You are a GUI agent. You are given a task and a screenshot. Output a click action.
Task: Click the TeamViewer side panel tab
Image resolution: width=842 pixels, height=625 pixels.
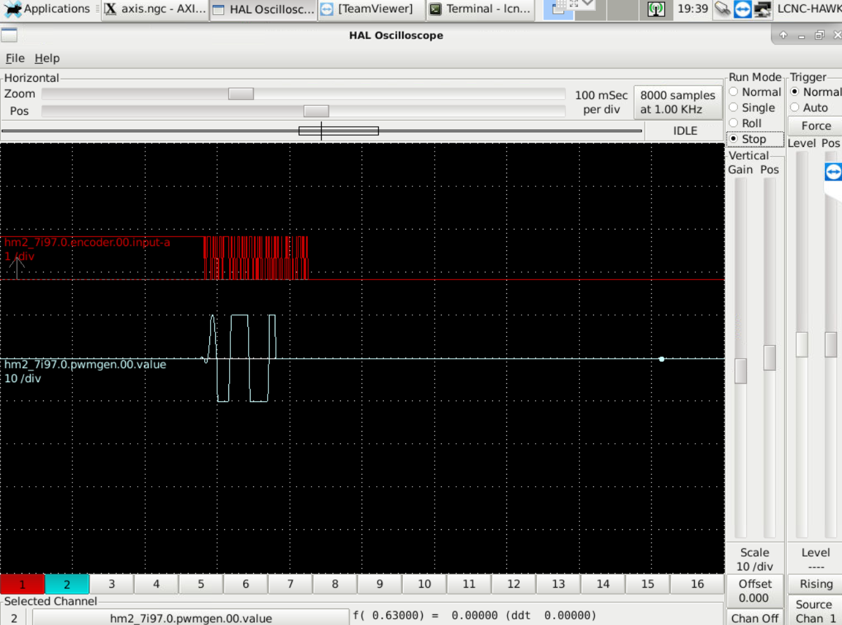click(x=833, y=172)
